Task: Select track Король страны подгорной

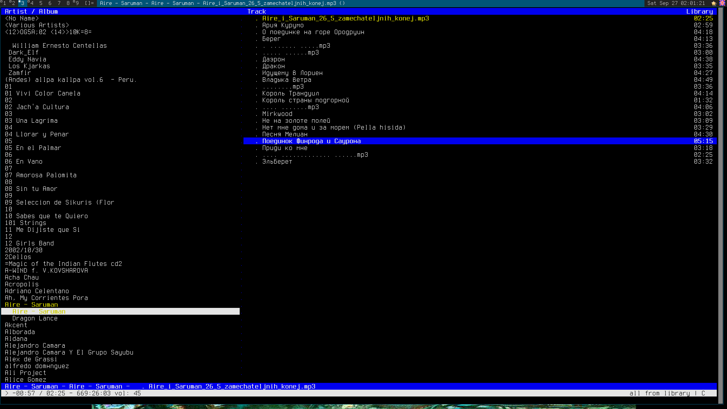Action: pos(306,100)
